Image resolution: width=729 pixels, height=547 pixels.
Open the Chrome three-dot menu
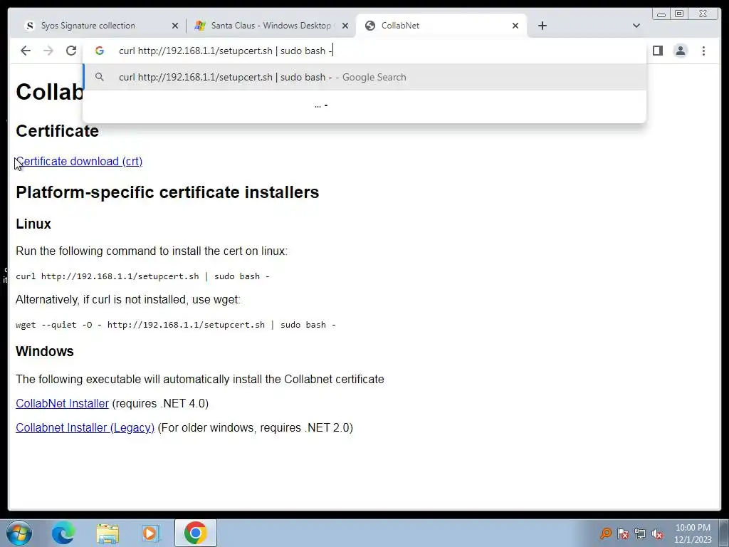point(703,51)
